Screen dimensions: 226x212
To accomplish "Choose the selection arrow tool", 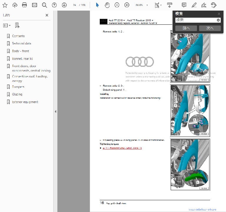I will pos(97,5).
